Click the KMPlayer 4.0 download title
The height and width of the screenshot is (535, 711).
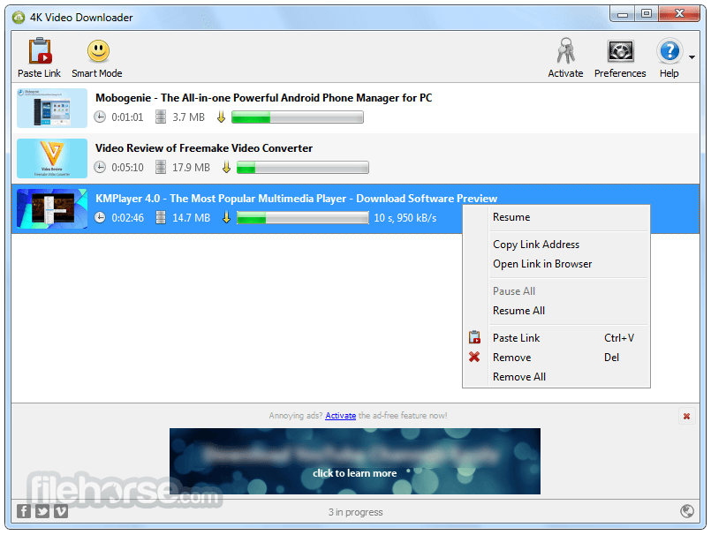point(296,199)
